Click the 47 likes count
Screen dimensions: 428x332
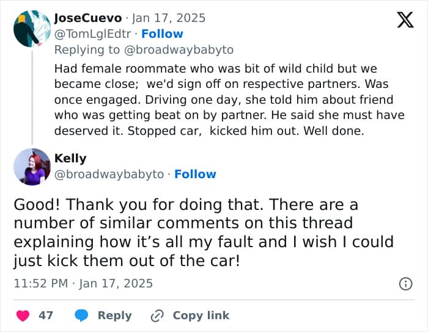[46, 316]
